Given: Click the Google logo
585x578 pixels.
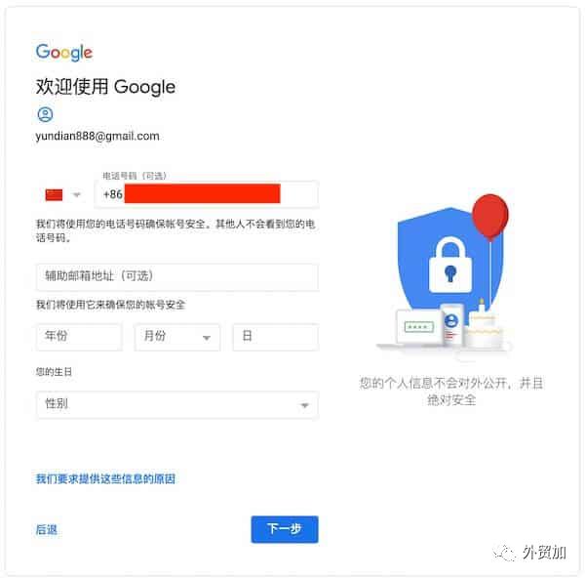Looking at the screenshot, I should pos(63,53).
